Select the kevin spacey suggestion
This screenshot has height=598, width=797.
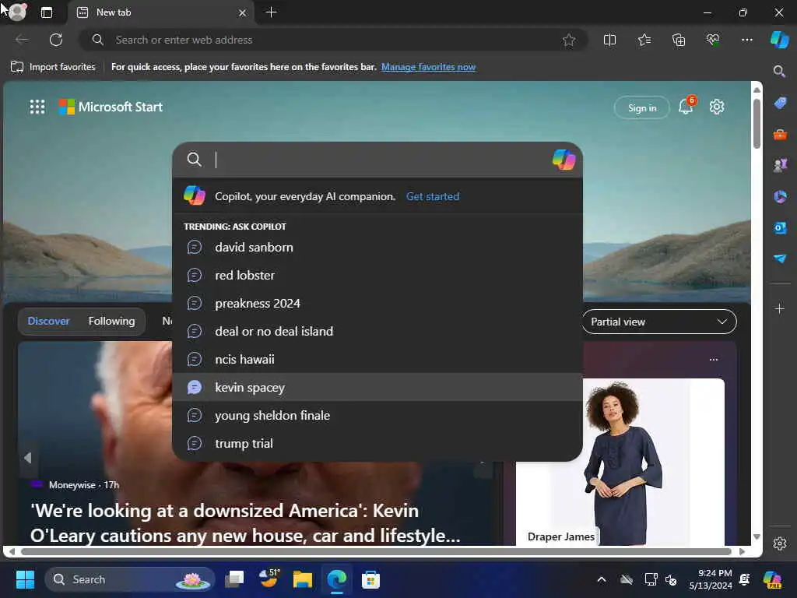(377, 387)
